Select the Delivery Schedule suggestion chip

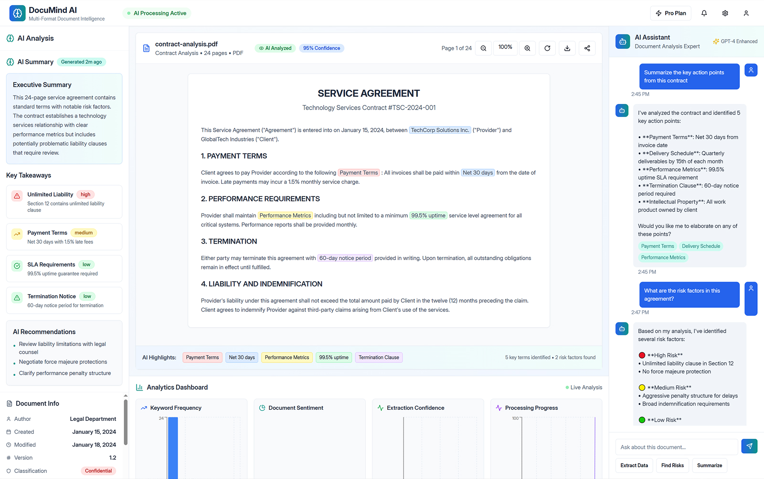(700, 246)
